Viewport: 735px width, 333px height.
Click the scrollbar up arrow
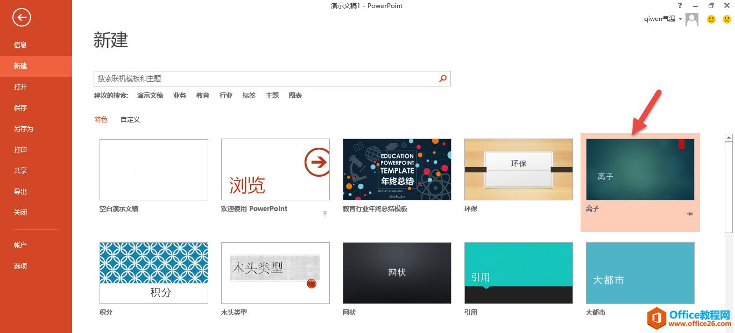729,137
